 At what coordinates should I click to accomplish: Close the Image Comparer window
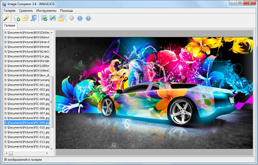point(250,3)
